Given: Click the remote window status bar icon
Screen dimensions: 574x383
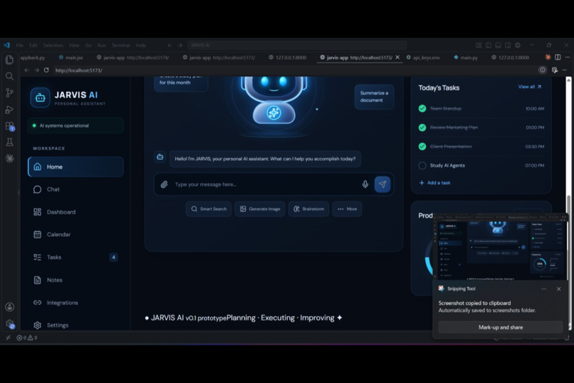Looking at the screenshot, I should click(x=8, y=337).
